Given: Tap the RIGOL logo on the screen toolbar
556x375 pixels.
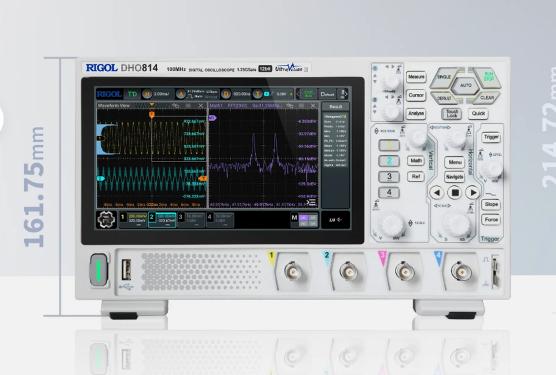Looking at the screenshot, I should 109,94.
